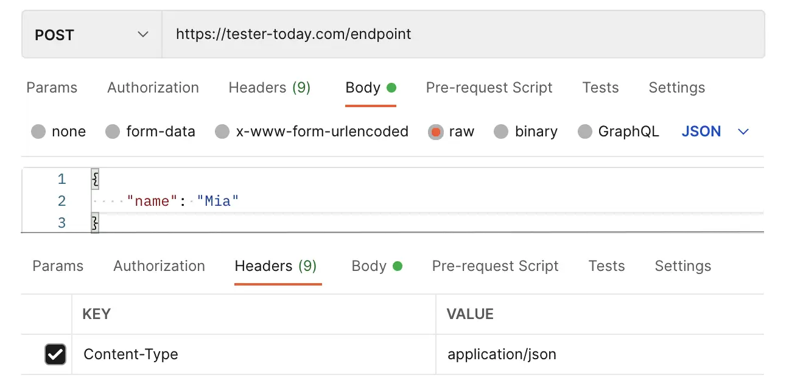The height and width of the screenshot is (386, 789).
Task: Pick the x-www-form-urlencoded body format
Action: (222, 132)
